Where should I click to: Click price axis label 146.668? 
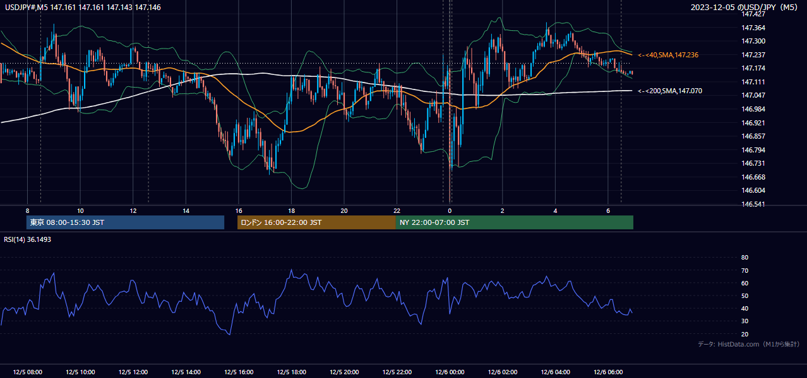[753, 177]
